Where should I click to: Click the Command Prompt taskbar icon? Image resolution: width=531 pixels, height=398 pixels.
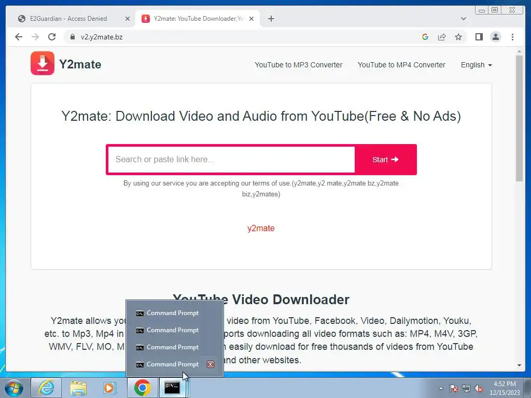click(172, 388)
